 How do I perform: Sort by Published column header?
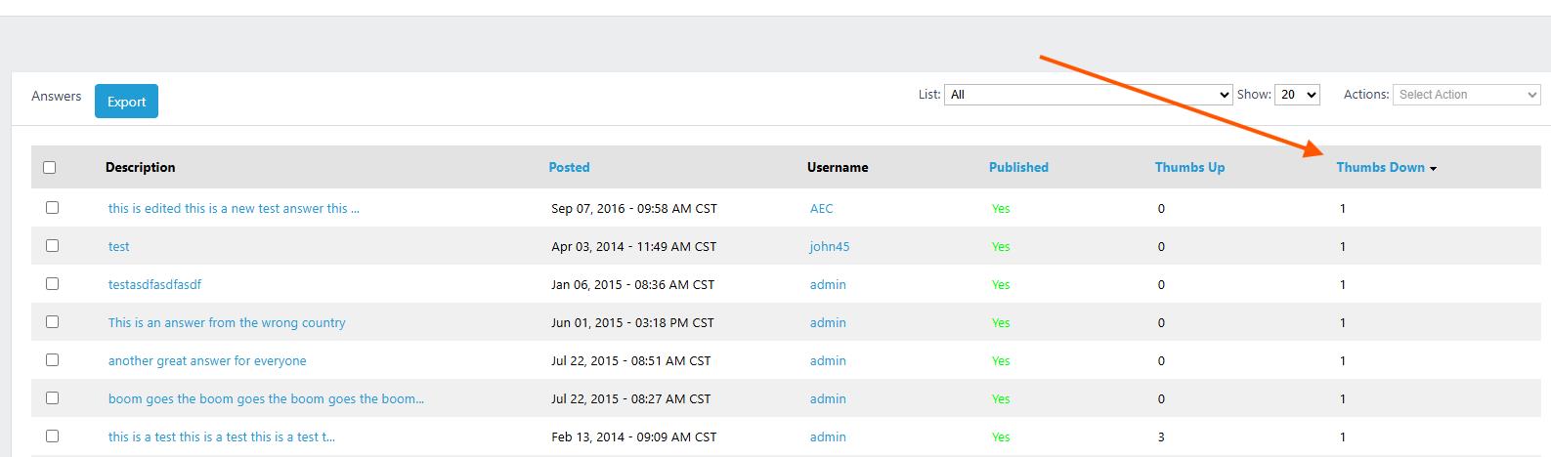1018,168
